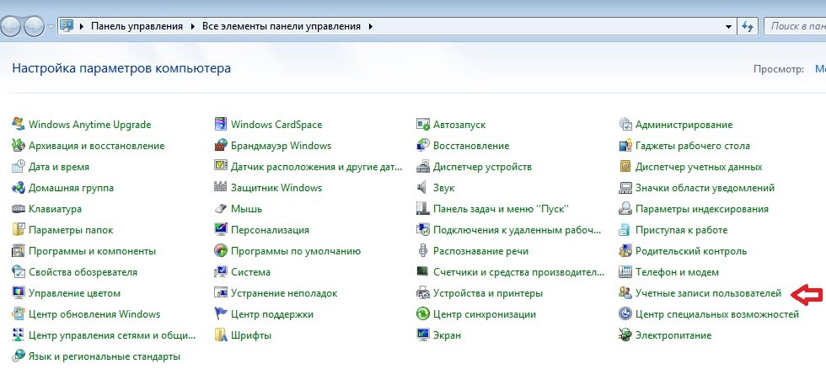
Task: Select the Панель управления breadcrumb
Action: pyautogui.click(x=137, y=26)
